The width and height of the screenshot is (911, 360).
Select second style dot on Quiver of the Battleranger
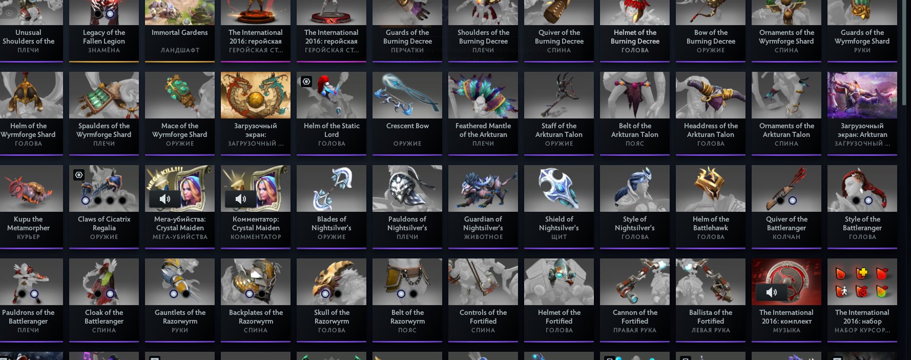(x=793, y=201)
